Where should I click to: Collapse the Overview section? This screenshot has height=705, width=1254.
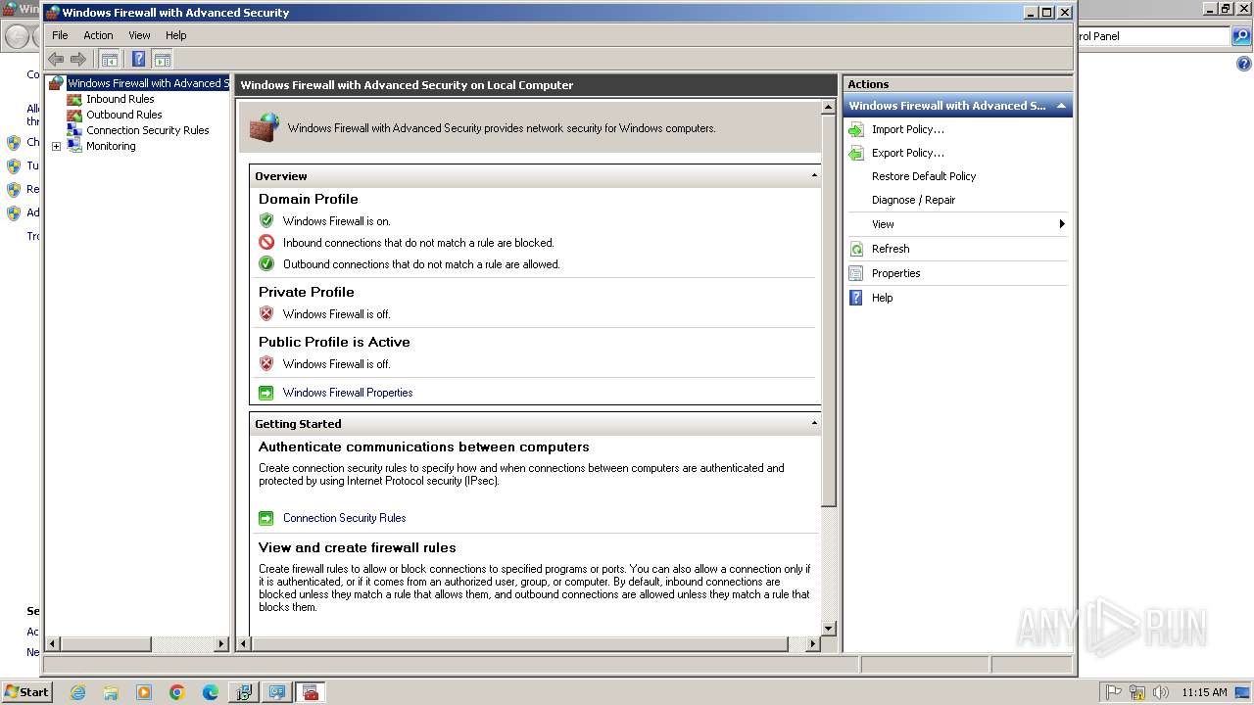tap(814, 176)
